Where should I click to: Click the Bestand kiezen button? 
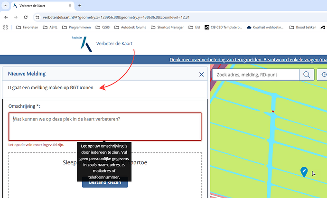(x=102, y=182)
